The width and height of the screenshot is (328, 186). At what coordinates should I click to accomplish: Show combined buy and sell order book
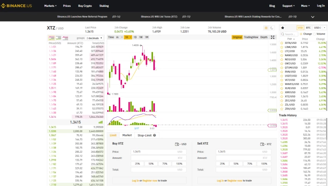click(51, 38)
